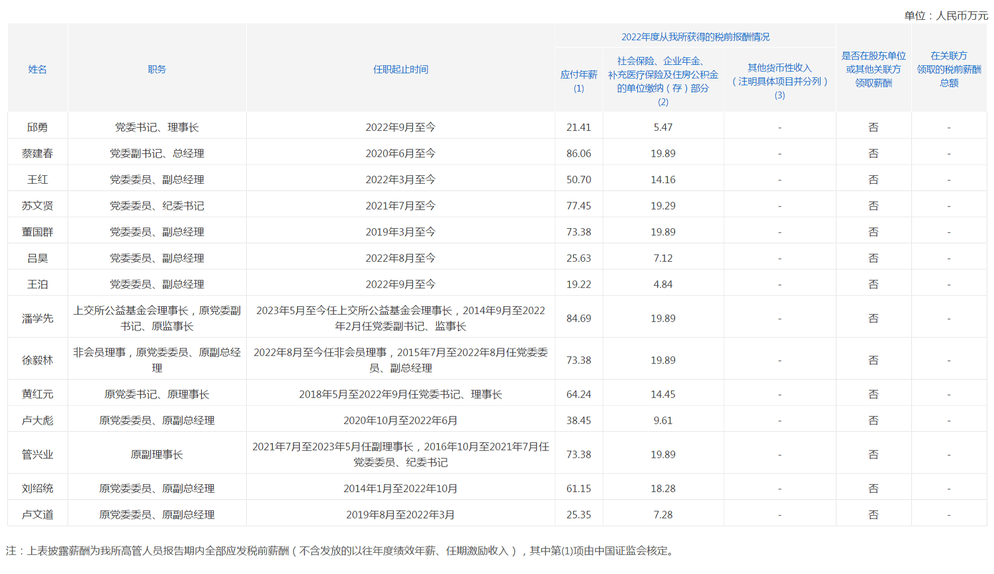Click the 2022年度从我所获得的税前报酬情况 header
The height and width of the screenshot is (574, 994).
click(x=695, y=37)
